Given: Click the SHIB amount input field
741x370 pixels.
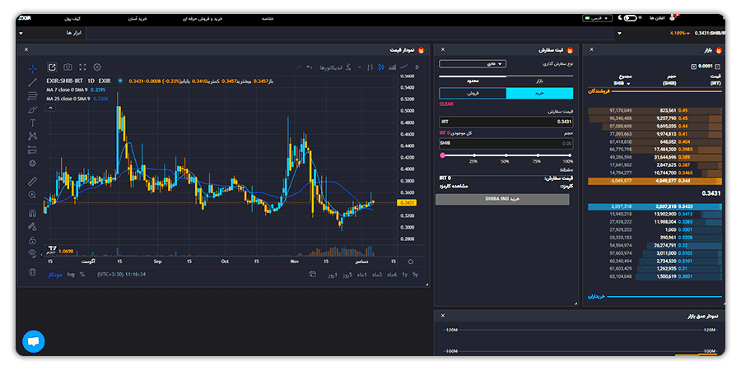Looking at the screenshot, I should click(x=506, y=143).
